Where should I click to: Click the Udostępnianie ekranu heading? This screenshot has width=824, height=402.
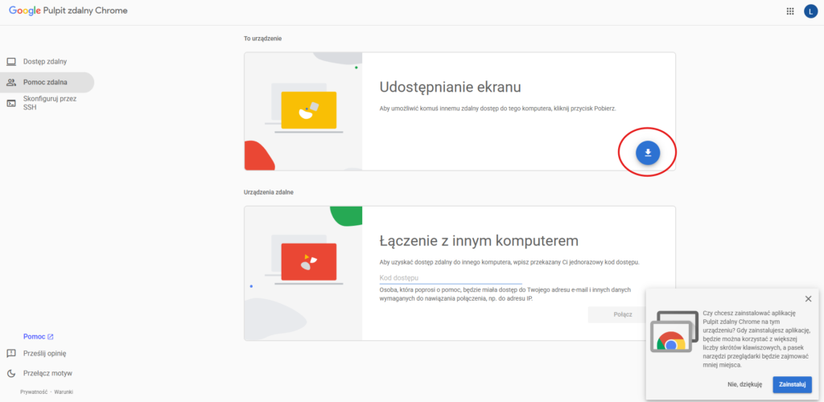[x=450, y=87]
